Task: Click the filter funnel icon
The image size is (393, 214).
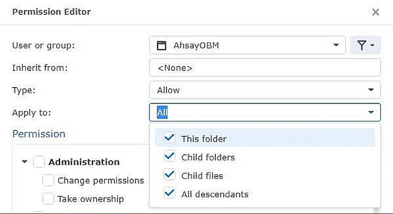Action: point(362,45)
